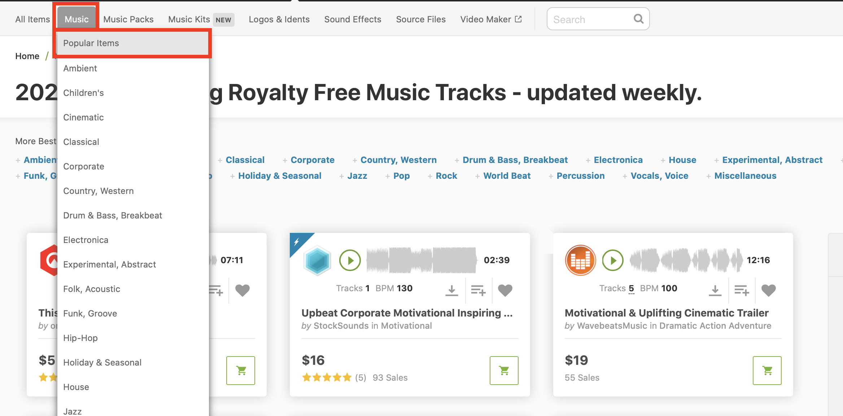Select Popular Items from Music dropdown
The width and height of the screenshot is (843, 416).
[91, 43]
